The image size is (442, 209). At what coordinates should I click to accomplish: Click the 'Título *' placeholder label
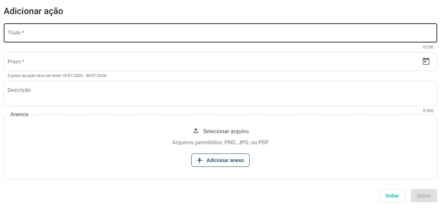16,33
